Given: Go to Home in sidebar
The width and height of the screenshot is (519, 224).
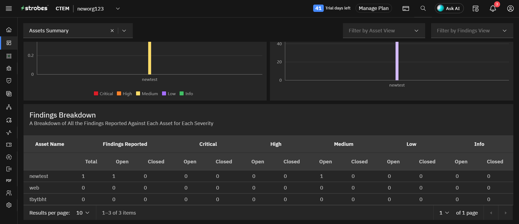Looking at the screenshot, I should click(x=9, y=30).
